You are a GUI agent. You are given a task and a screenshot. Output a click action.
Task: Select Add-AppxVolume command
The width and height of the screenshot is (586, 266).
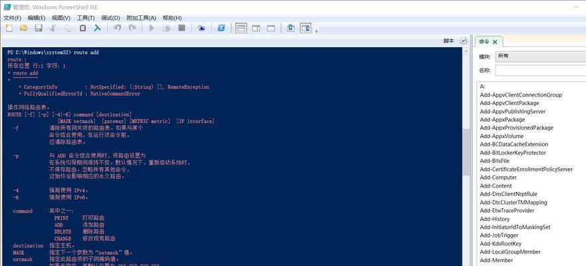point(502,136)
